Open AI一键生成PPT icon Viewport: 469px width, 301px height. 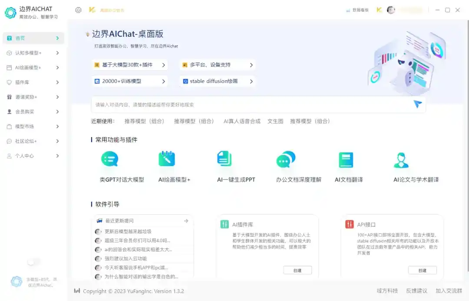pyautogui.click(x=225, y=159)
